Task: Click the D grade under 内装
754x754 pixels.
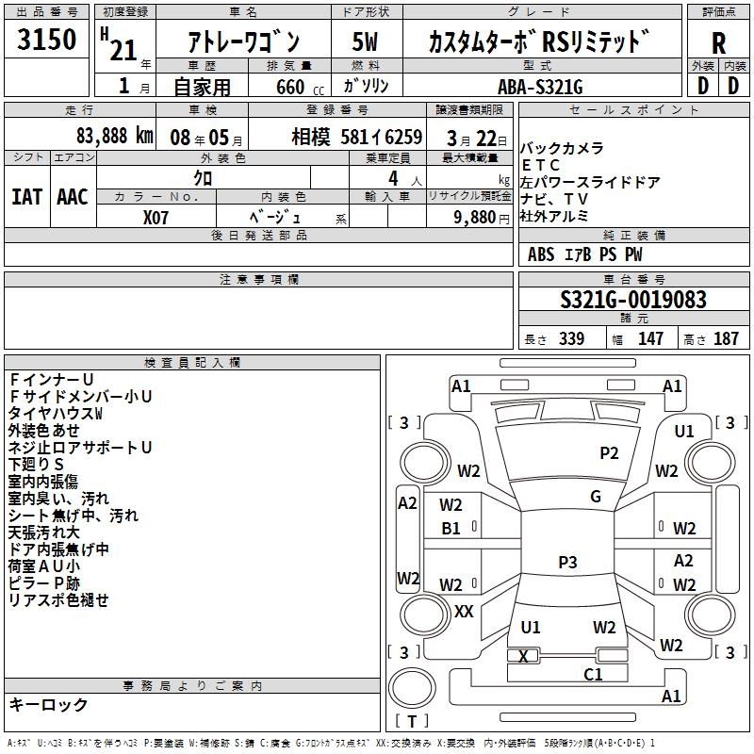Action: point(733,86)
